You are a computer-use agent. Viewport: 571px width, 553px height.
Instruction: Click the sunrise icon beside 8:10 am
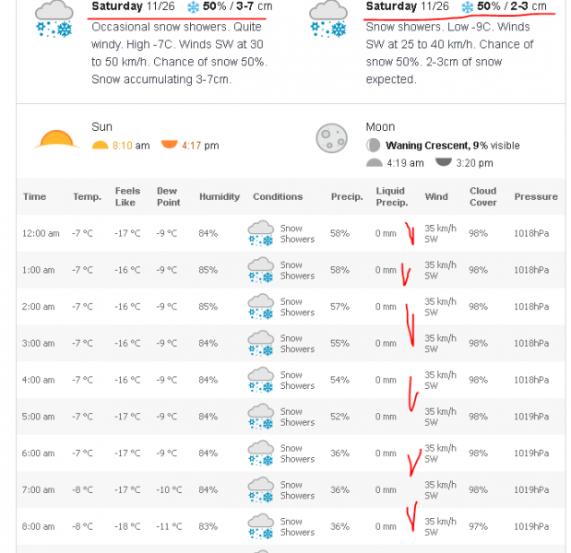(x=101, y=145)
